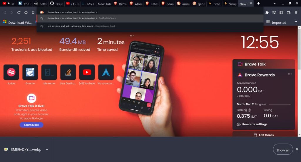Click the Brave Talk camera icon above promo
The image size is (301, 162).
[31, 98]
